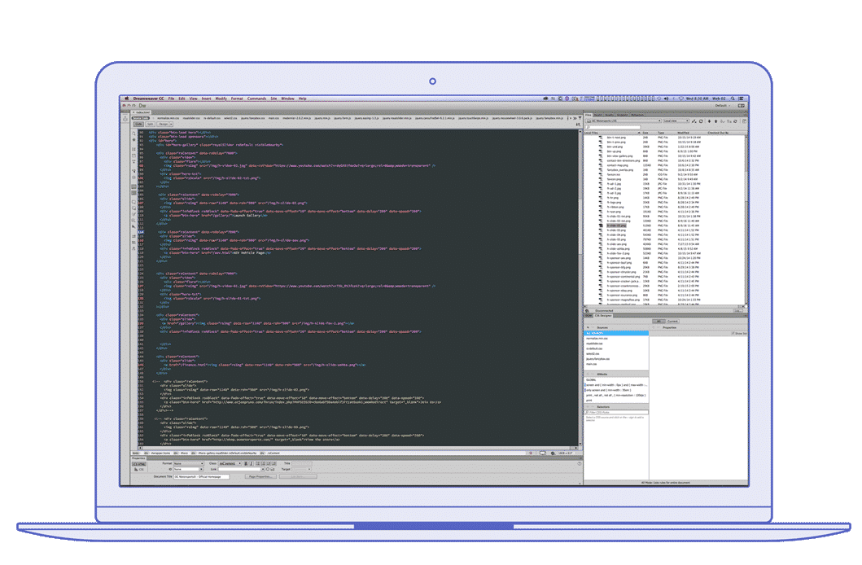Click the Get files down arrow

coord(709,121)
